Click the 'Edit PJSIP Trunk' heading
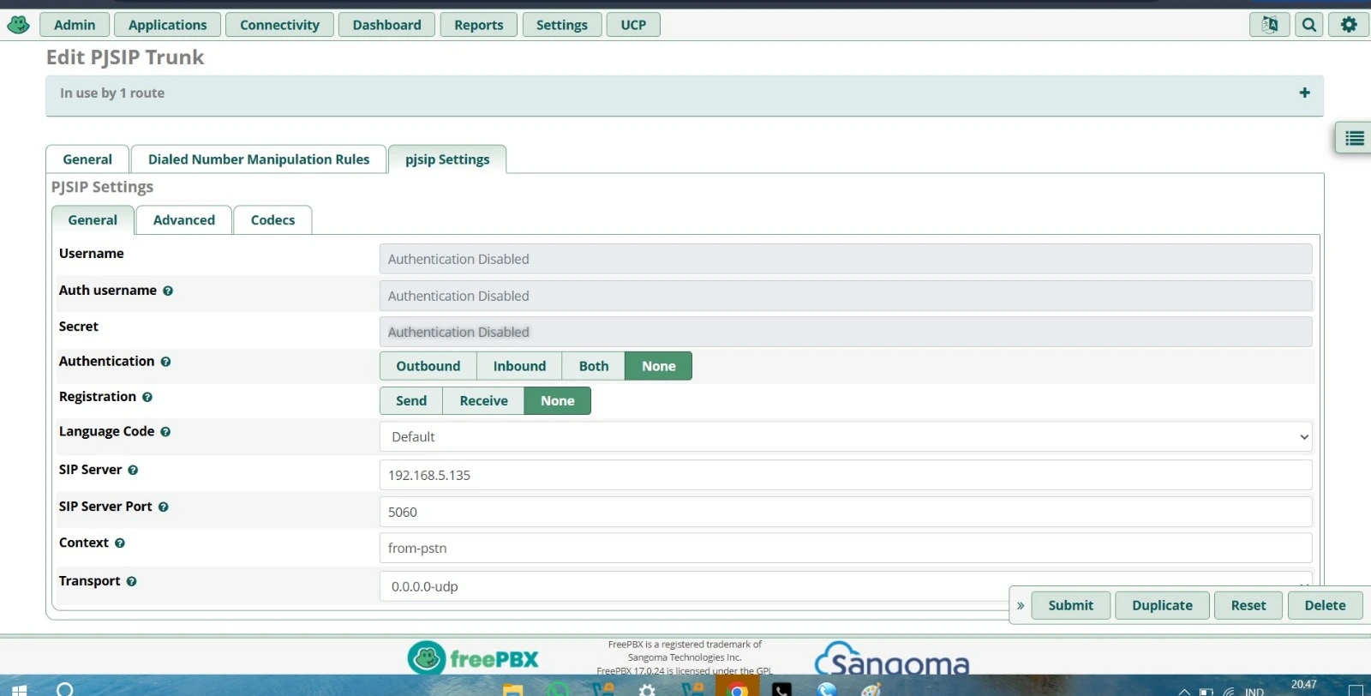The width and height of the screenshot is (1371, 696). click(125, 57)
